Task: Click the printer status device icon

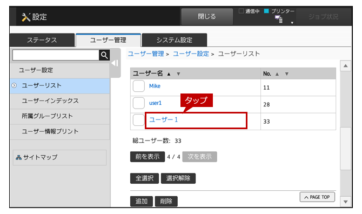Action: pos(279,19)
